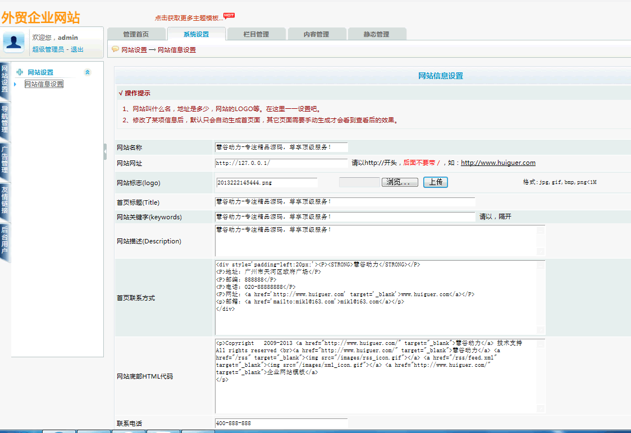Focus the 网站名称 text field
631x433 pixels.
pos(281,148)
